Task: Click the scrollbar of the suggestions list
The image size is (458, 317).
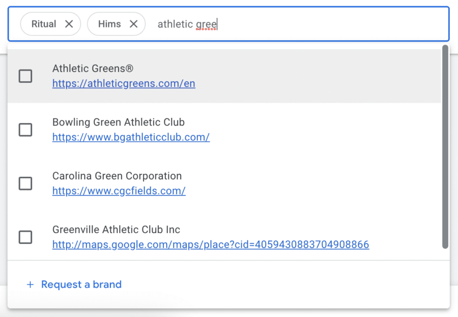Action: pyautogui.click(x=445, y=147)
